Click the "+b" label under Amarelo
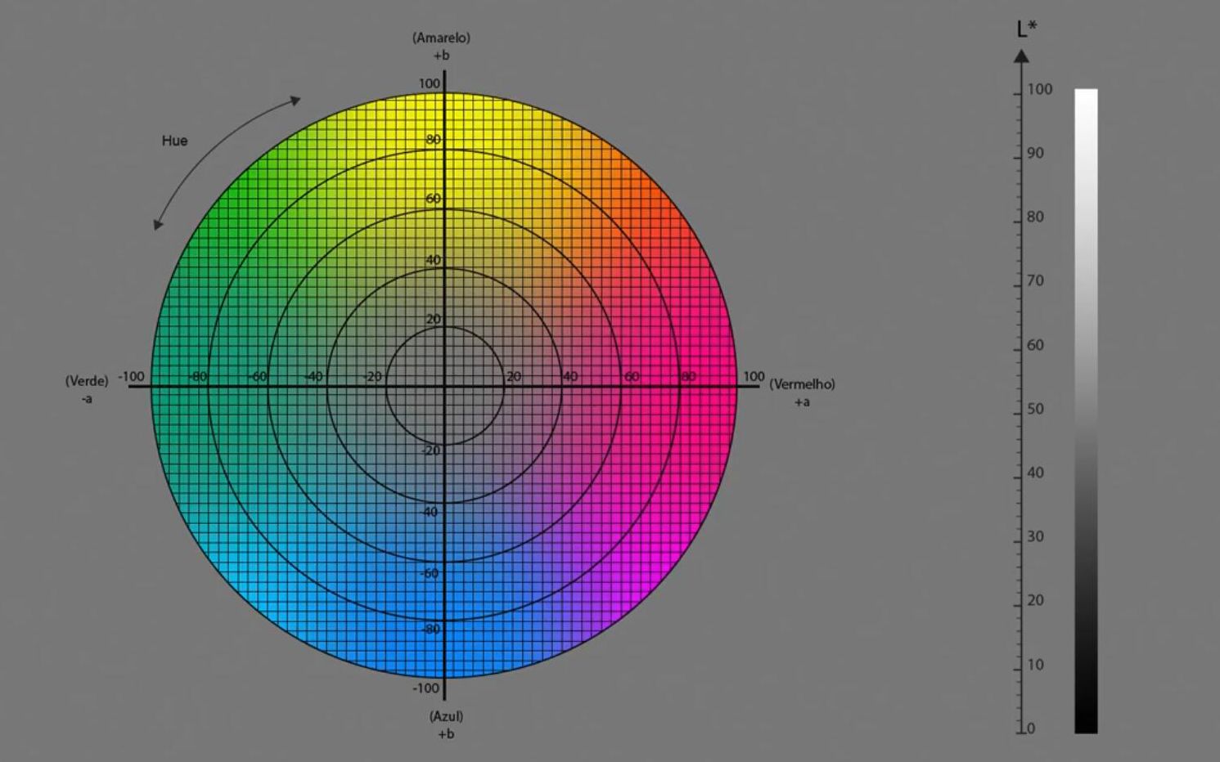Image resolution: width=1220 pixels, height=762 pixels. (441, 56)
